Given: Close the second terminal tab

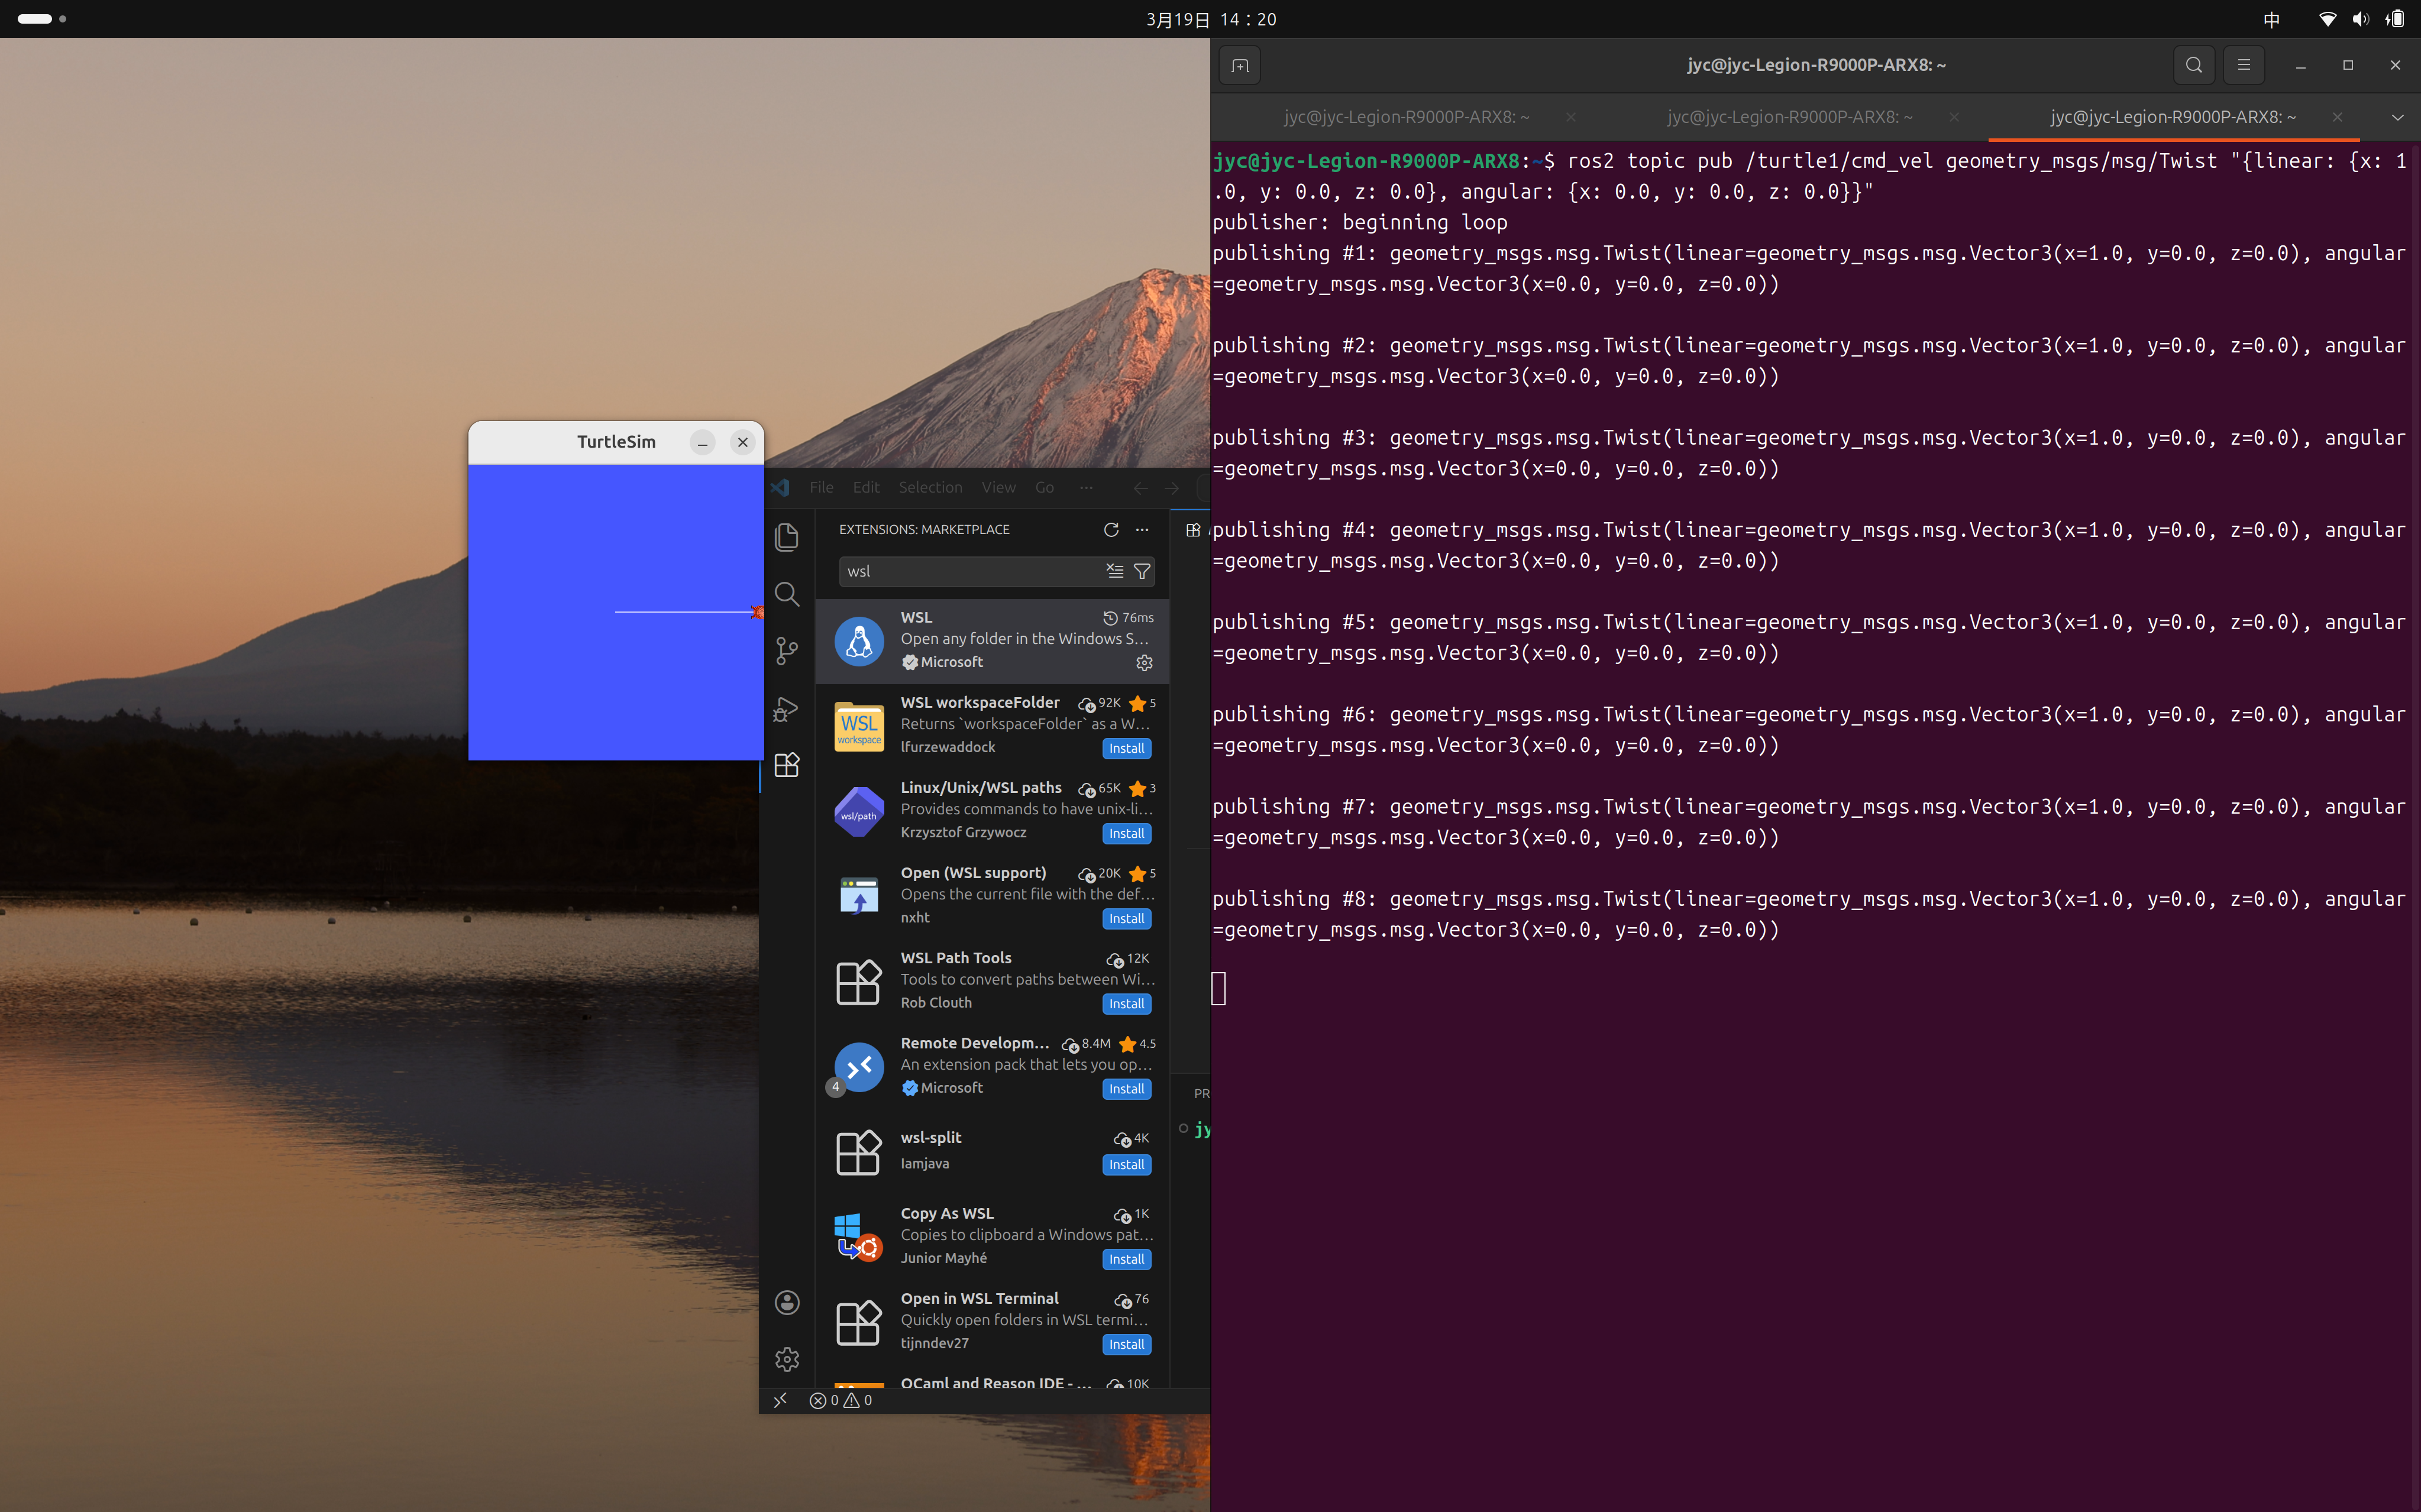Looking at the screenshot, I should click(x=1954, y=117).
